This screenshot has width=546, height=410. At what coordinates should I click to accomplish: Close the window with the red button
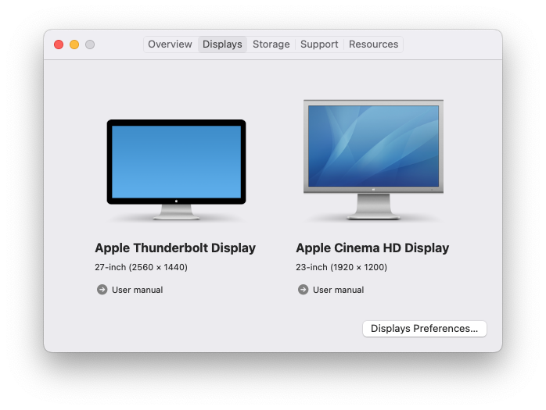click(59, 45)
